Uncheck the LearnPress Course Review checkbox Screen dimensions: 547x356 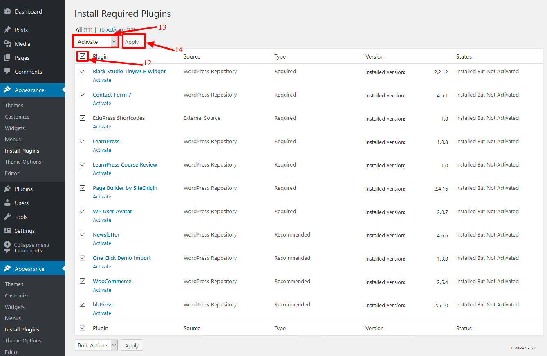[83, 164]
